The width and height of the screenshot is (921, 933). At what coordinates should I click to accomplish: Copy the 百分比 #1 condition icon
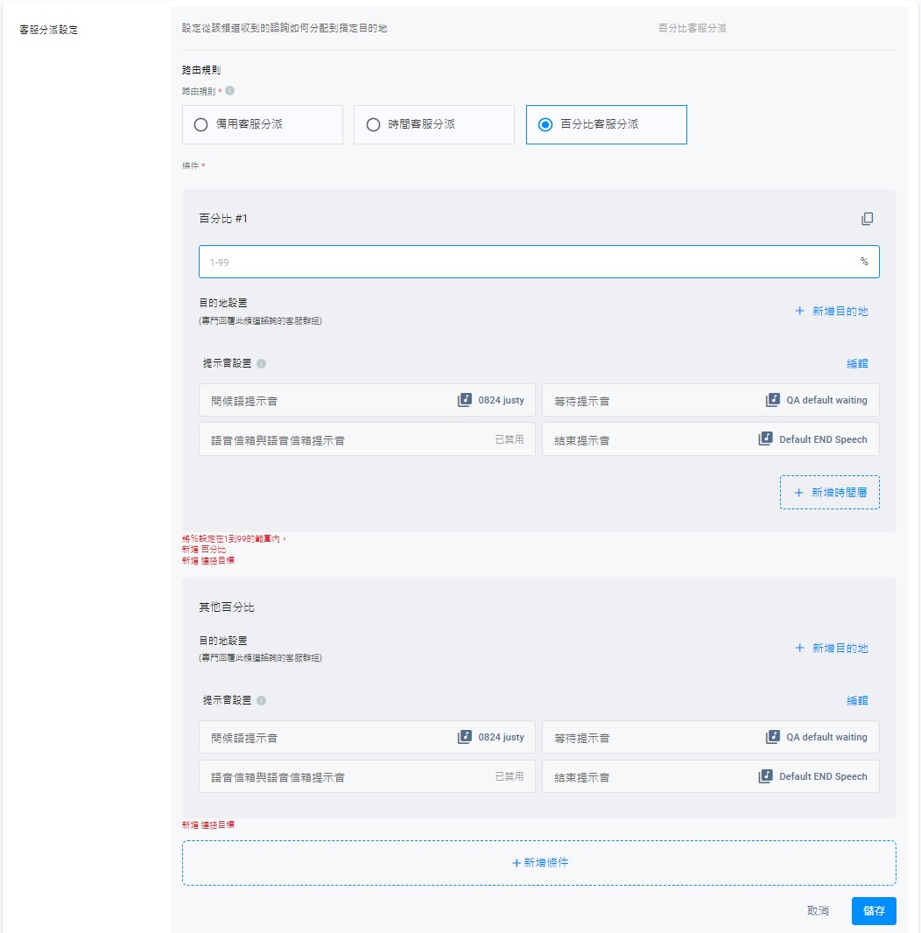pos(868,219)
